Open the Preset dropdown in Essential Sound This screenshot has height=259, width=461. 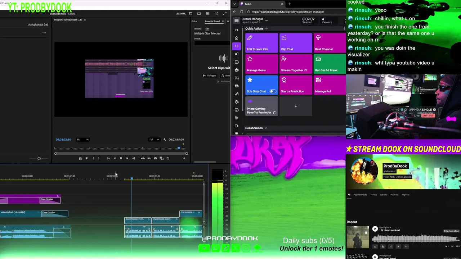[212, 43]
